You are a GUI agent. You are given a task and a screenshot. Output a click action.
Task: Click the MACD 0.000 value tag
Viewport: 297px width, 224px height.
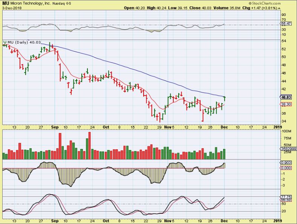[286, 168]
